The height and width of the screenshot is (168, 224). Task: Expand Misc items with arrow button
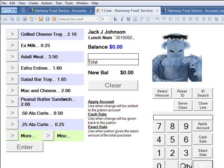pos(48,135)
